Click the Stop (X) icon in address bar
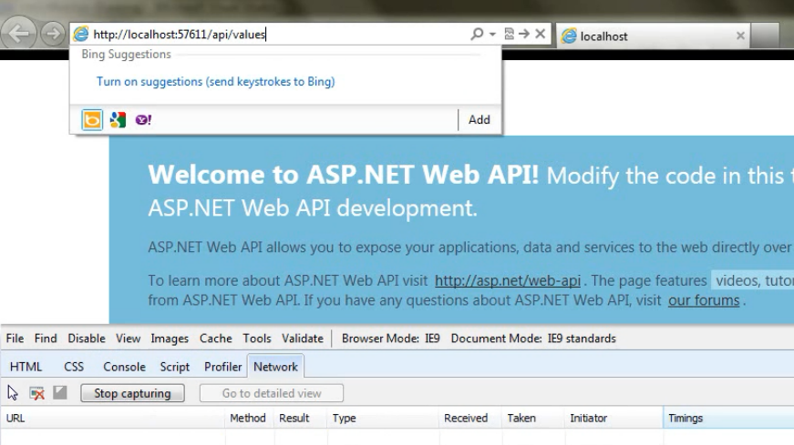Viewport: 794px width, 445px height. pos(541,34)
